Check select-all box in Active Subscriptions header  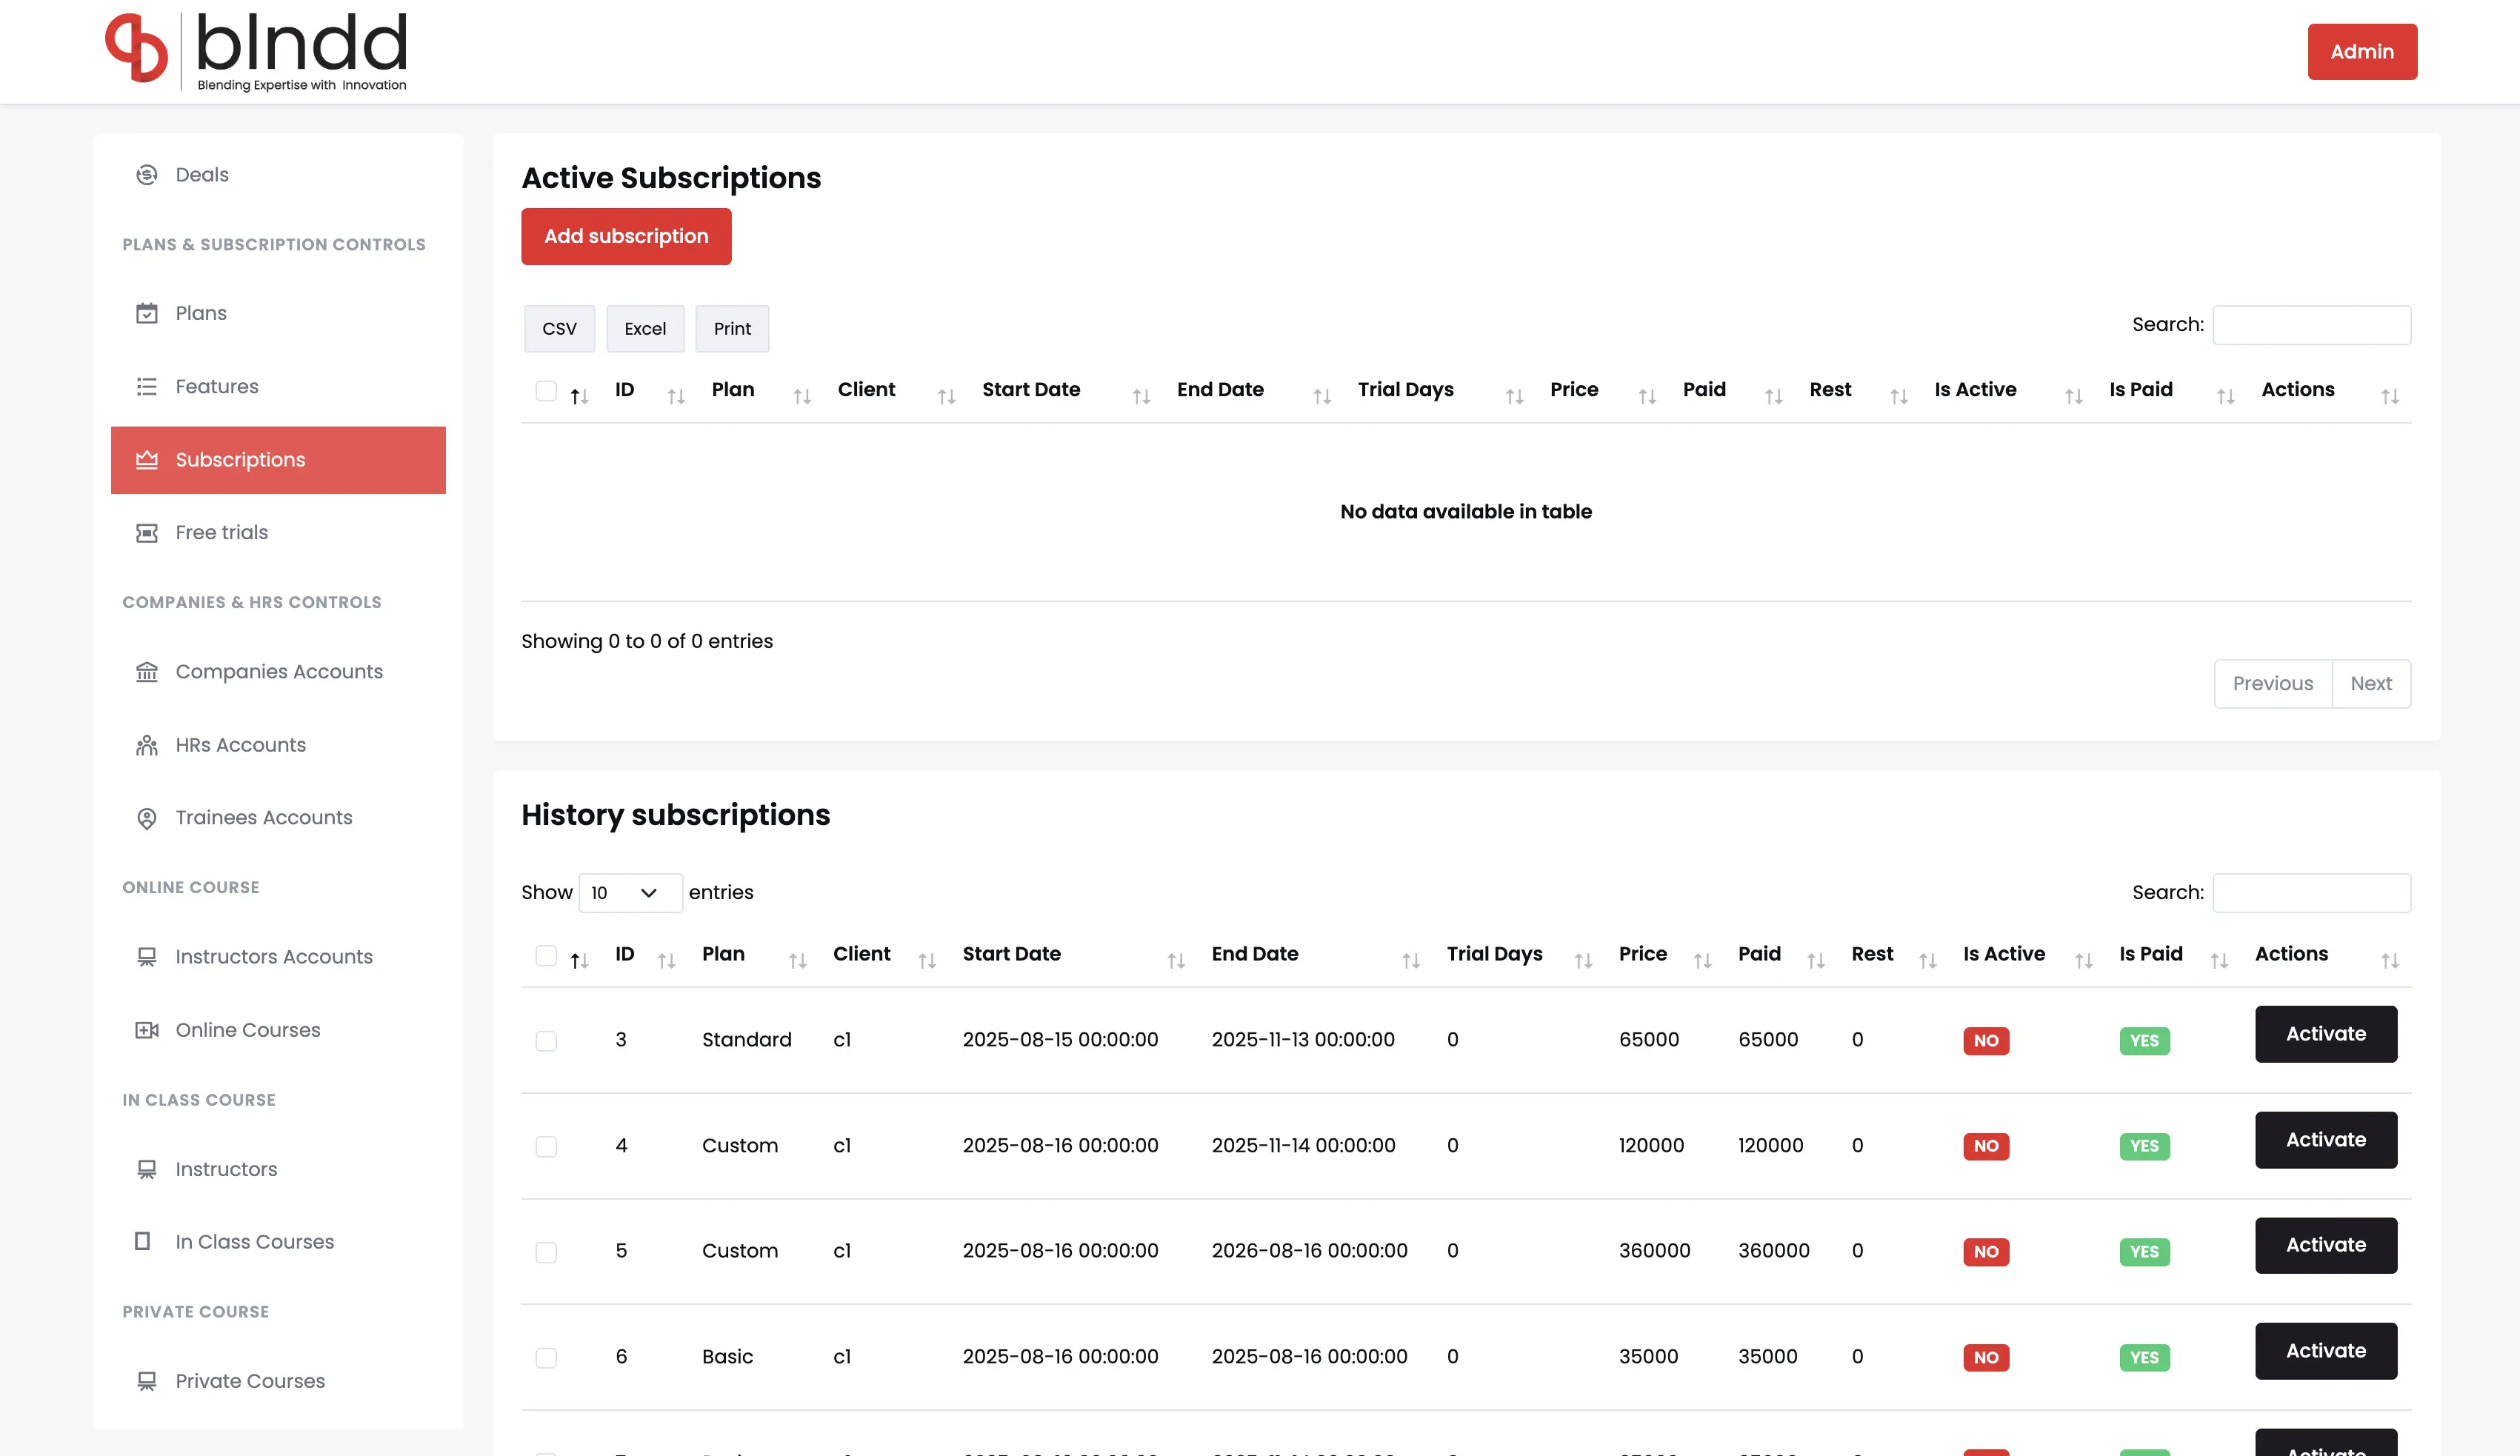click(546, 391)
